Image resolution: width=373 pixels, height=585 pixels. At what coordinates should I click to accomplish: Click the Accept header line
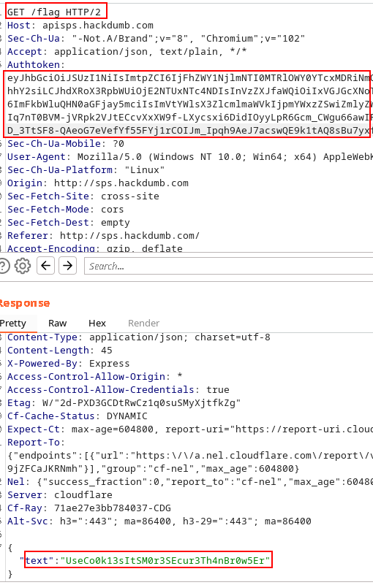(127, 51)
